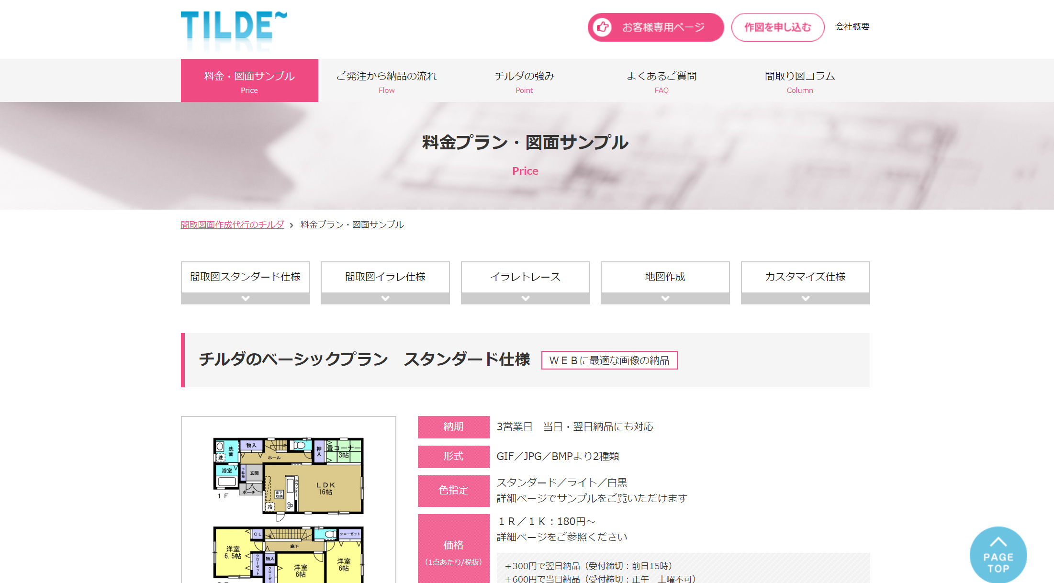Click the PAGE TOP round icon
The height and width of the screenshot is (583, 1054).
pyautogui.click(x=998, y=555)
